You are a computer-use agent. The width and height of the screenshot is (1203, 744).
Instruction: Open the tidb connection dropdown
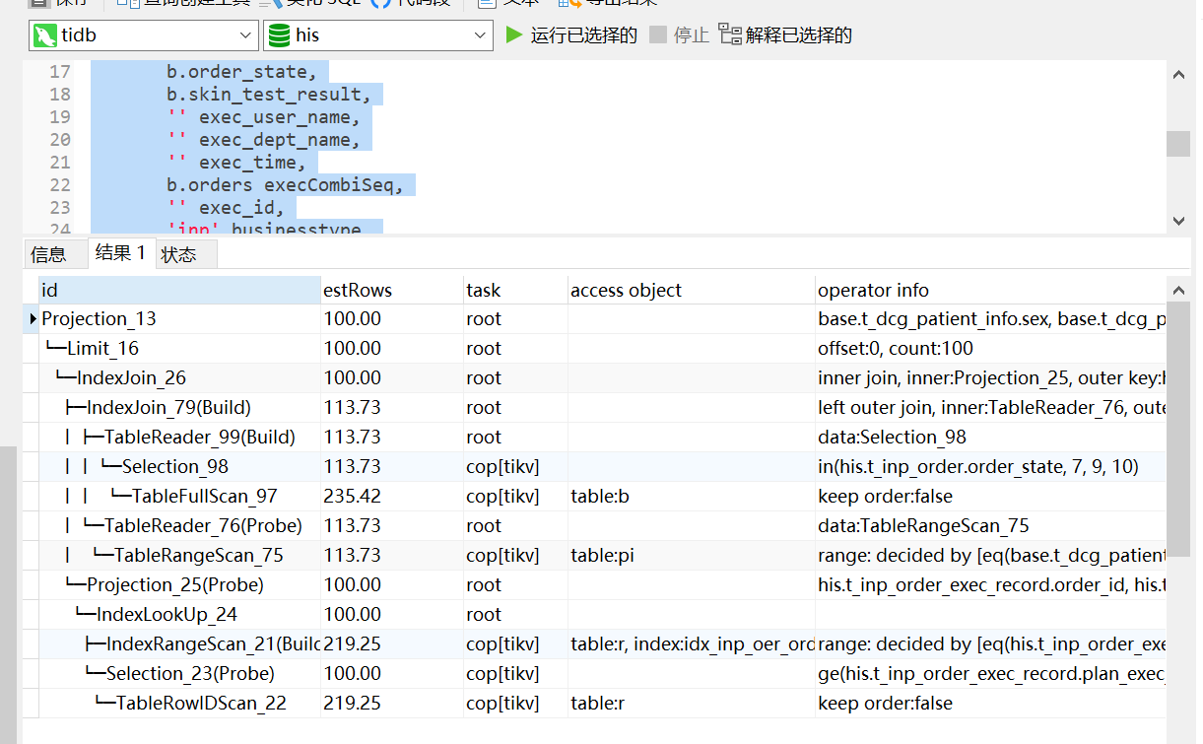coord(246,35)
